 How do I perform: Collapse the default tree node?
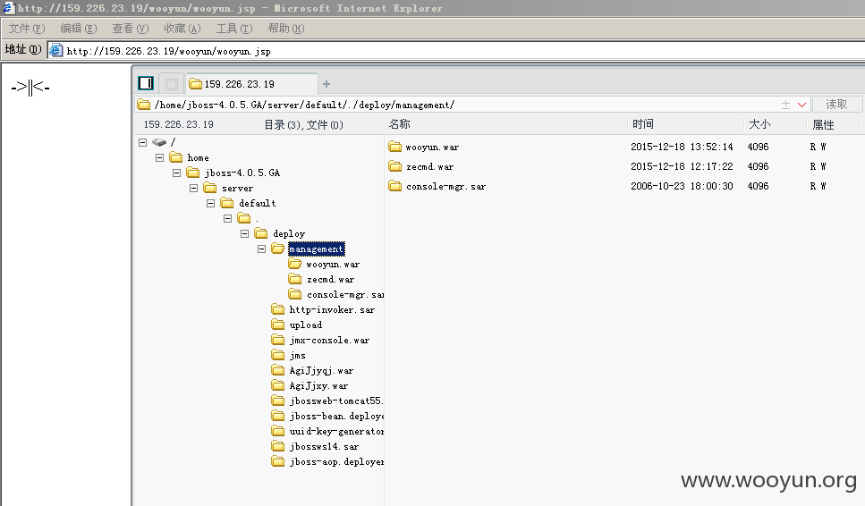coord(211,203)
